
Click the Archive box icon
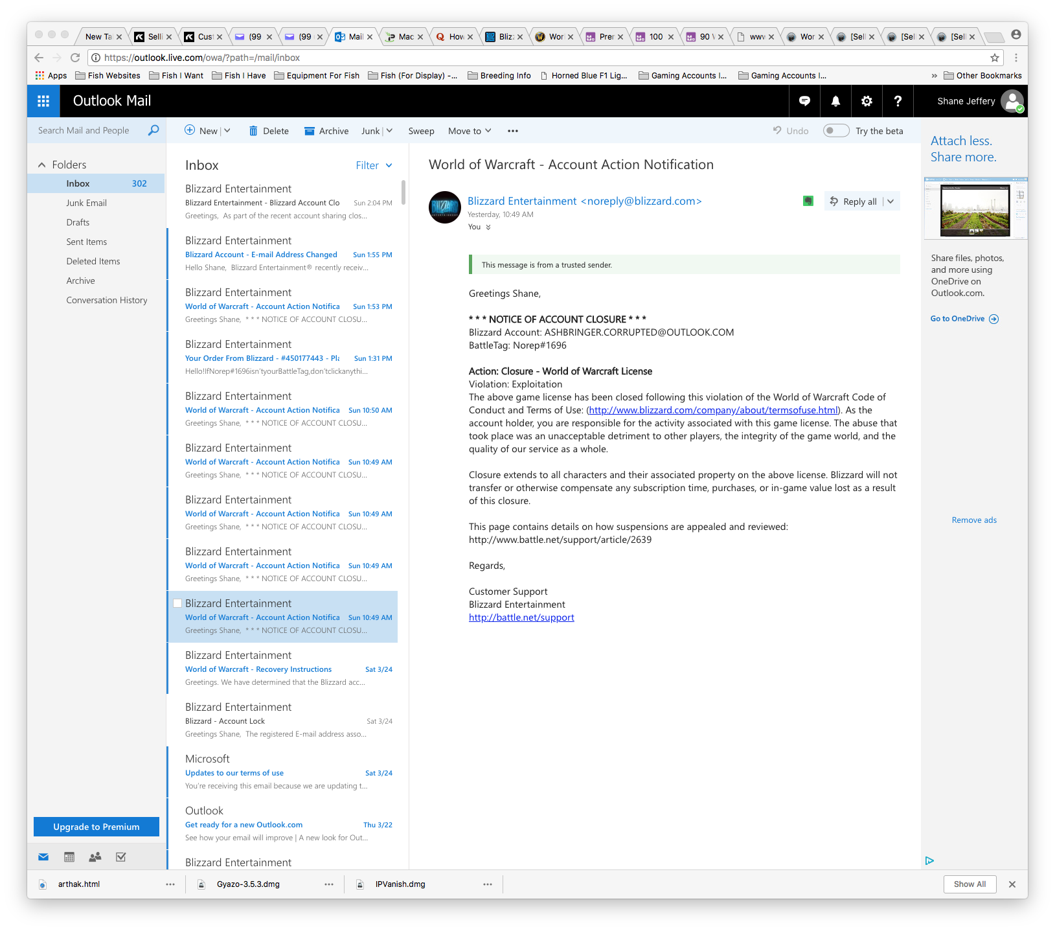[310, 131]
